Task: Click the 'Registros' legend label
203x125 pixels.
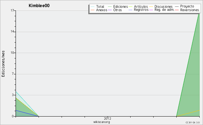Action: pos(141,10)
